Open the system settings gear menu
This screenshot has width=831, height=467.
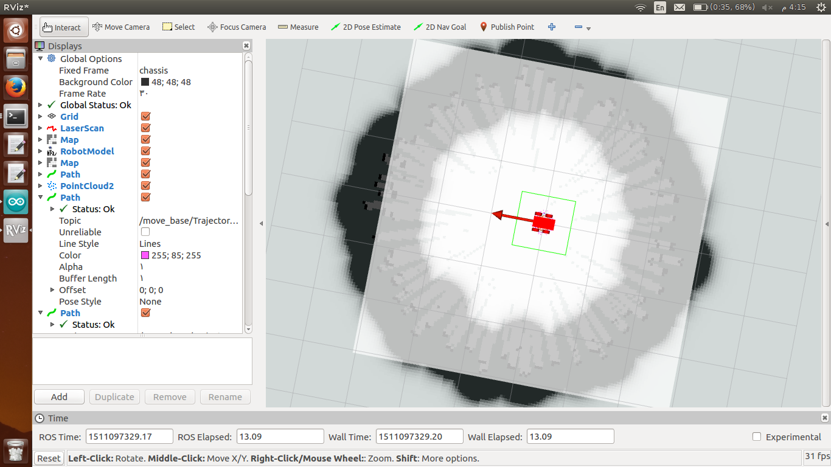[x=820, y=7]
